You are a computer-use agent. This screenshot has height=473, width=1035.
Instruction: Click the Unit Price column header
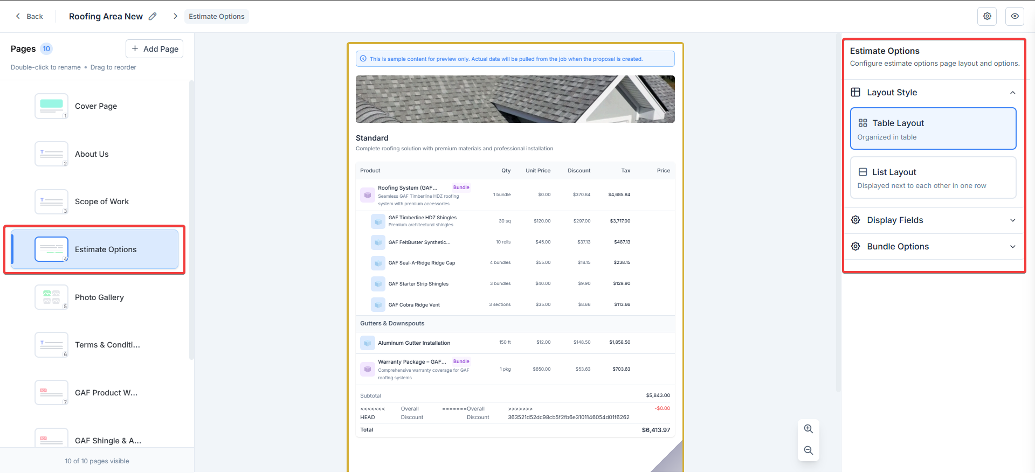tap(538, 170)
